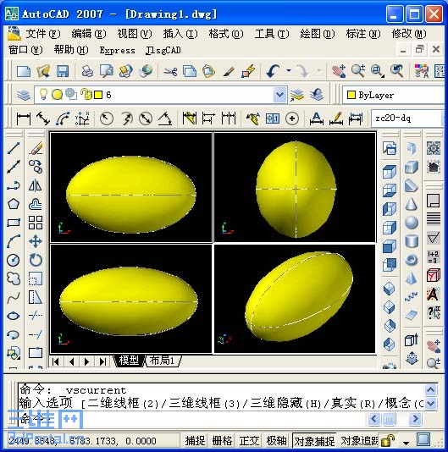Select the Rectangle draw tool
Viewport: 448px width, 452px height.
point(14,223)
